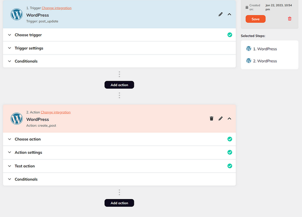
Task: Edit the Trigger step using the pencil icon
Action: tap(221, 14)
